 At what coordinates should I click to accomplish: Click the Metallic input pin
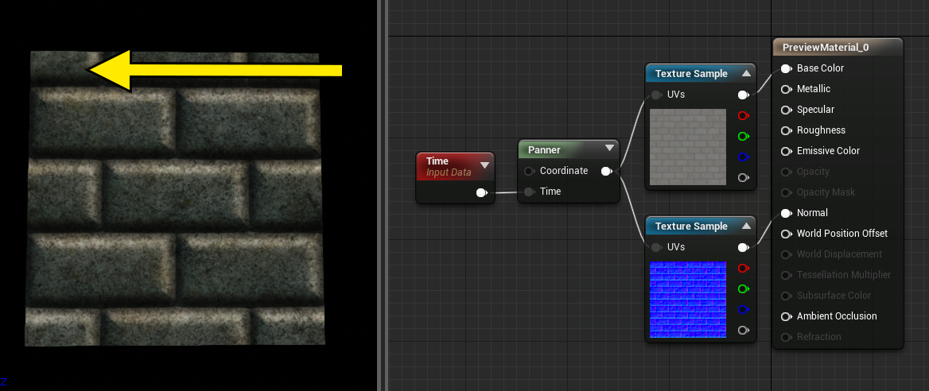tap(786, 90)
